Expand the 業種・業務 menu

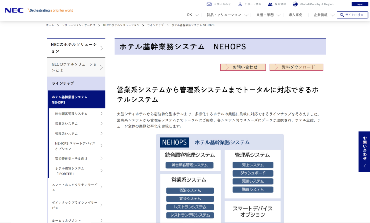coord(268,15)
